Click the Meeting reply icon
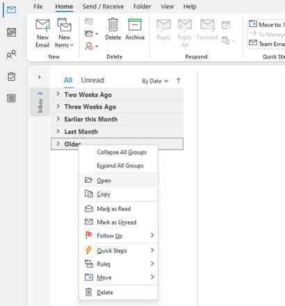This screenshot has width=285, height=306. point(226,25)
